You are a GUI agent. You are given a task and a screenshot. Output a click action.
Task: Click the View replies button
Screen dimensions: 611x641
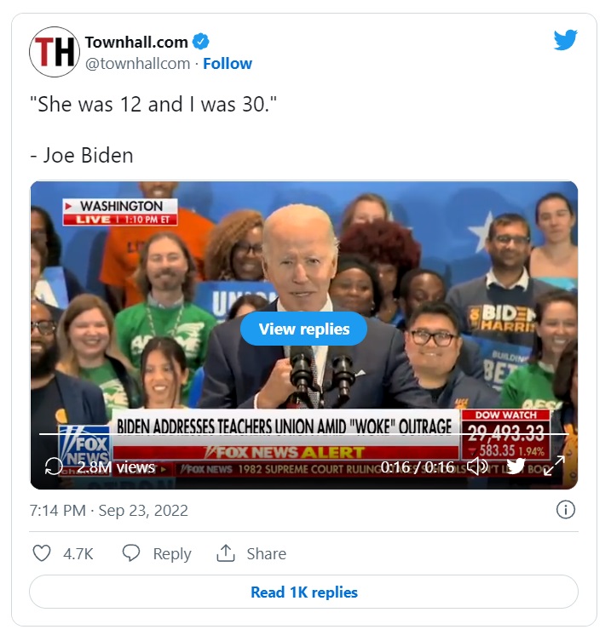303,329
